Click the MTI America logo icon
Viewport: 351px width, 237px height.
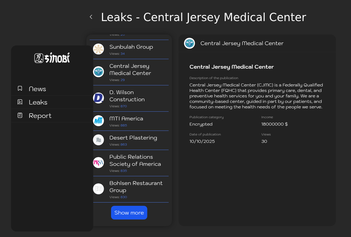pyautogui.click(x=98, y=121)
